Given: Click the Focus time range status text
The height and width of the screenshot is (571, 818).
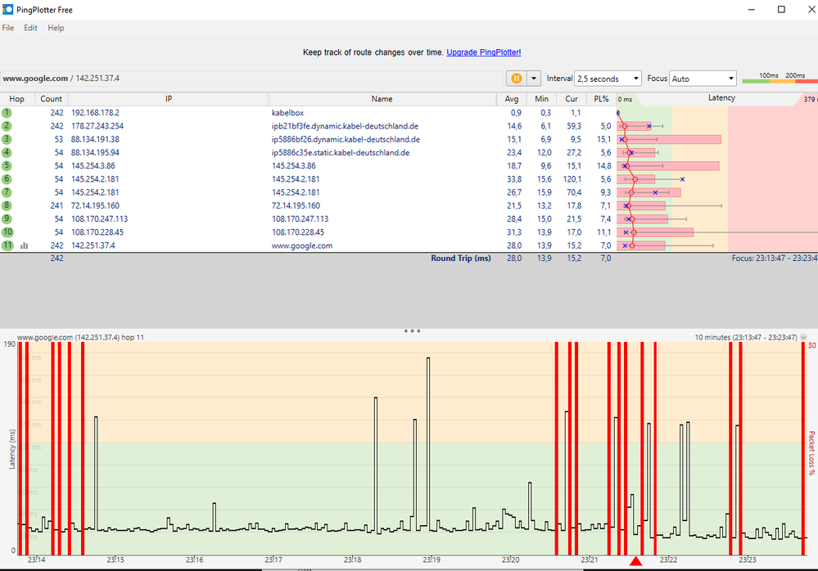Looking at the screenshot, I should (774, 259).
